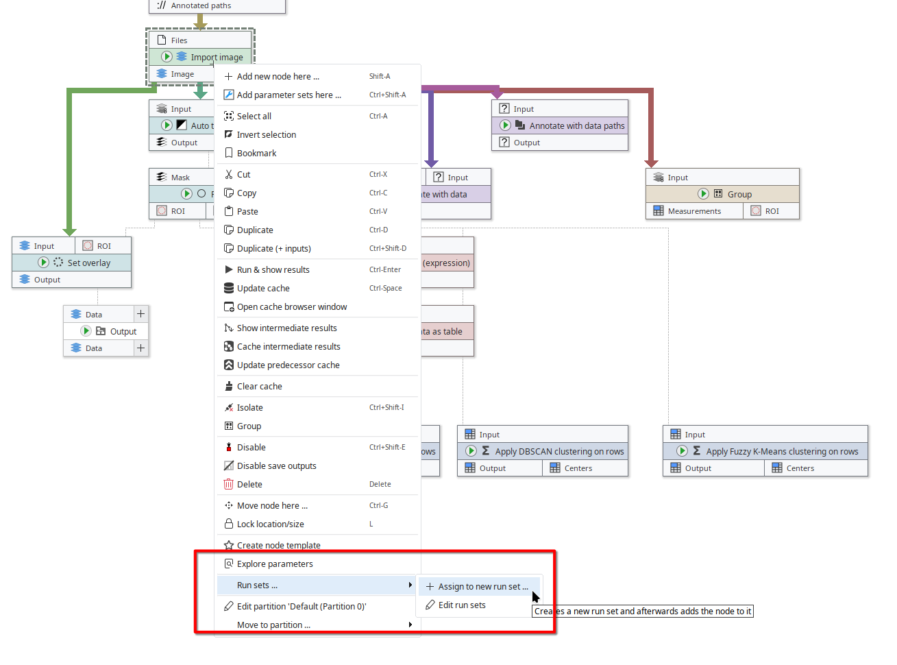The image size is (897, 665).
Task: Run the Annotate with data paths node
Action: [x=505, y=125]
